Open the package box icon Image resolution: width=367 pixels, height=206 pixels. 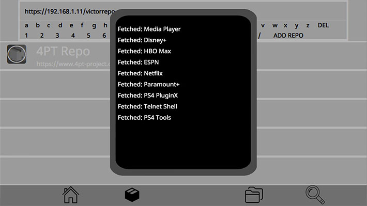coord(132,195)
